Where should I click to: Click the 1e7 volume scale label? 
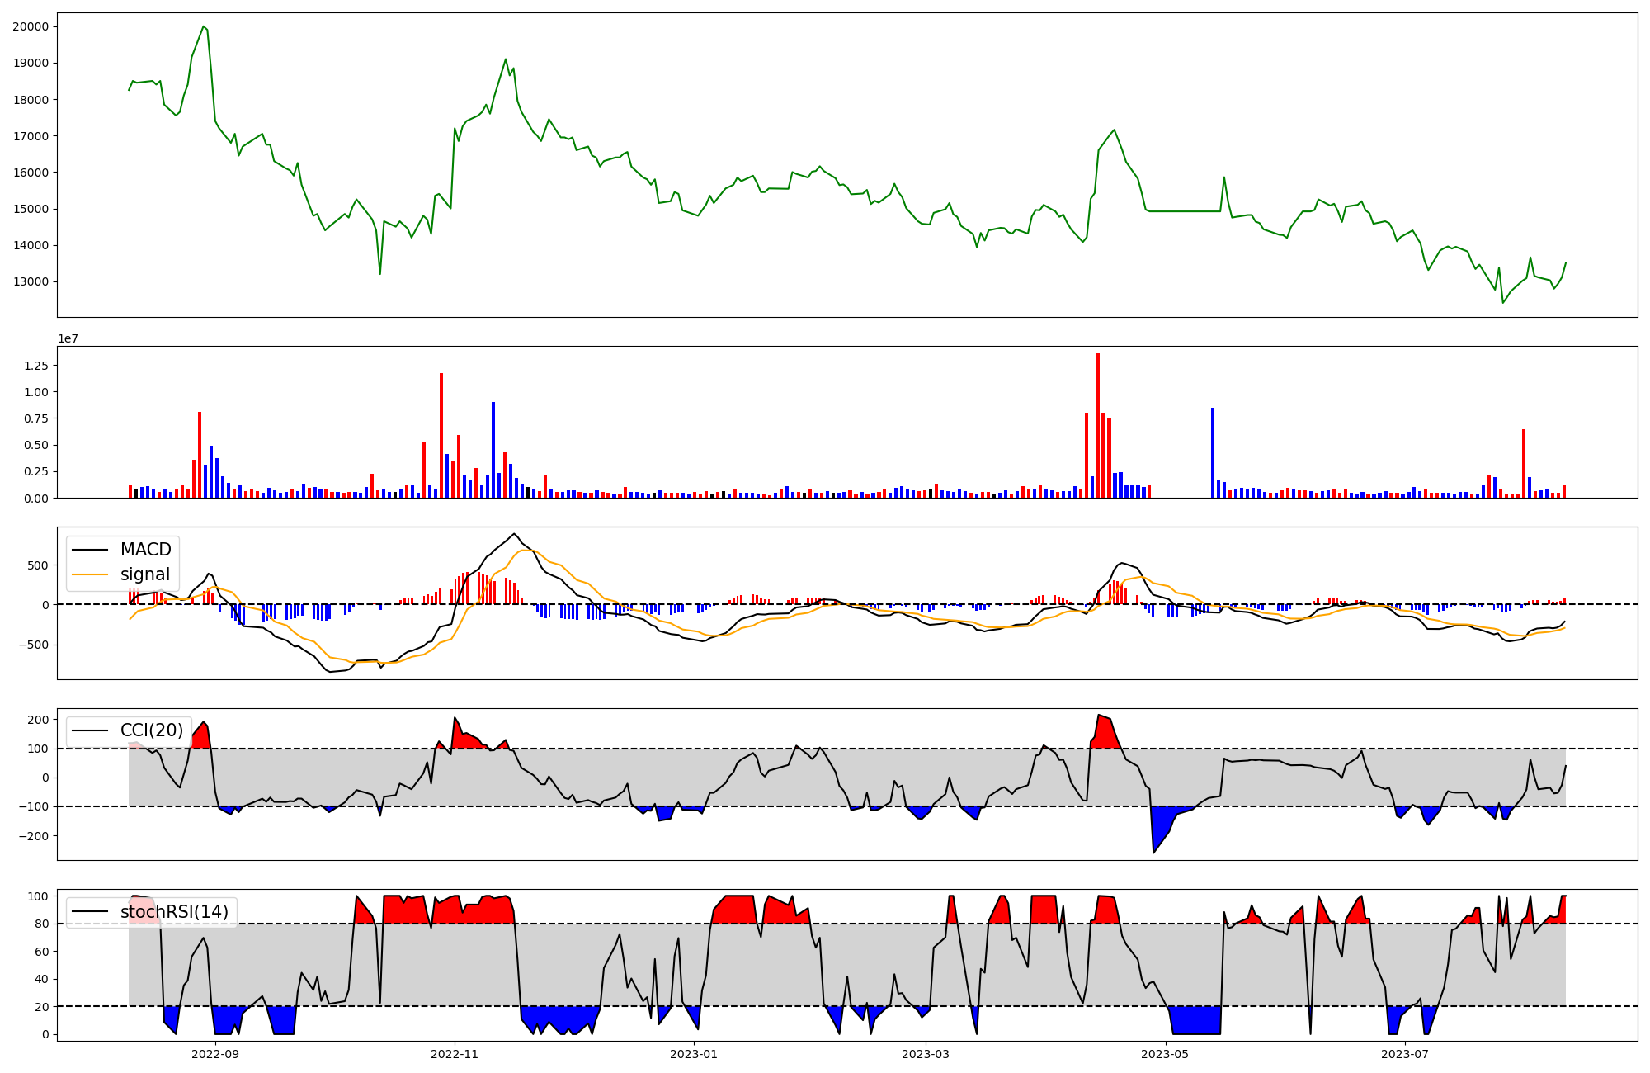pos(68,338)
